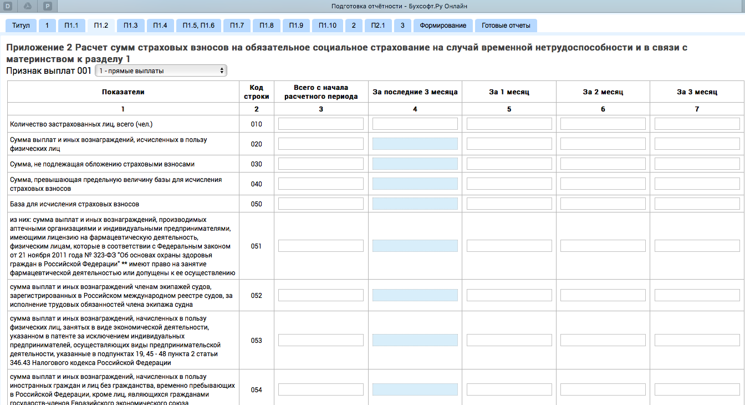The image size is (745, 405).
Task: Expand the Признак выплат 001 dropdown
Action: pos(161,71)
